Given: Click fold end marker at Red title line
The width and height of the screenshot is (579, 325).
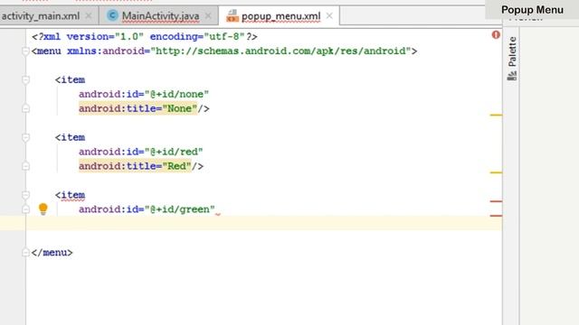Looking at the screenshot, I should tap(25, 166).
